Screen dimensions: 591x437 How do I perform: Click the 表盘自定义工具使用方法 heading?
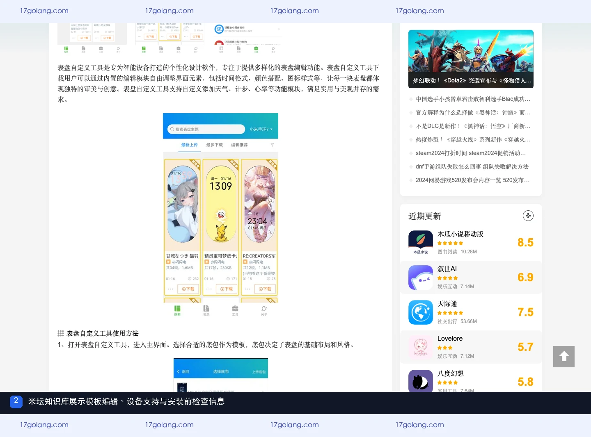click(x=103, y=334)
